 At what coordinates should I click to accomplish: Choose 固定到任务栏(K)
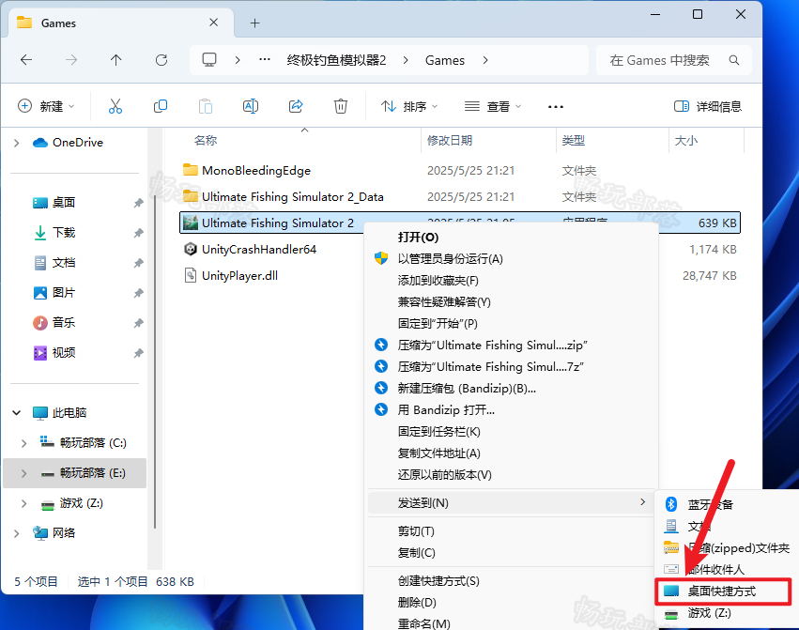tap(438, 432)
